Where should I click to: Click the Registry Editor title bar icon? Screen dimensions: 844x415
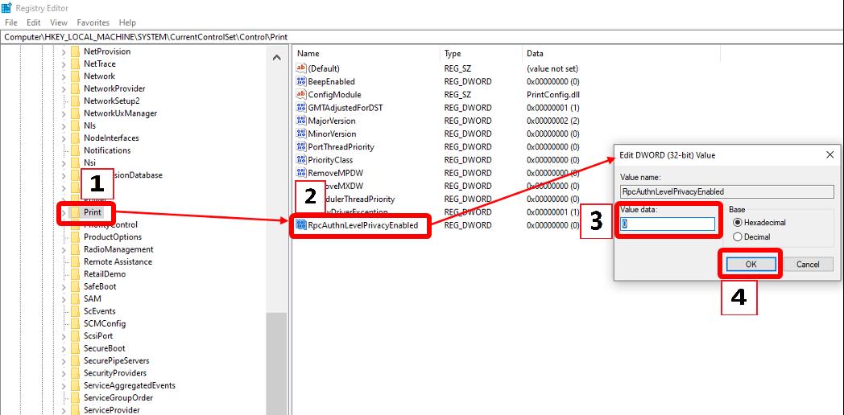point(7,7)
